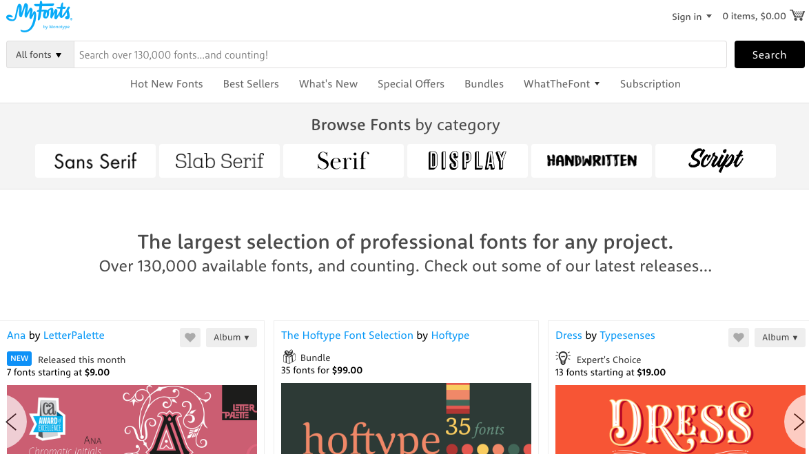Favorite the Ana font with heart icon
Viewport: 809px width, 454px height.
(190, 338)
